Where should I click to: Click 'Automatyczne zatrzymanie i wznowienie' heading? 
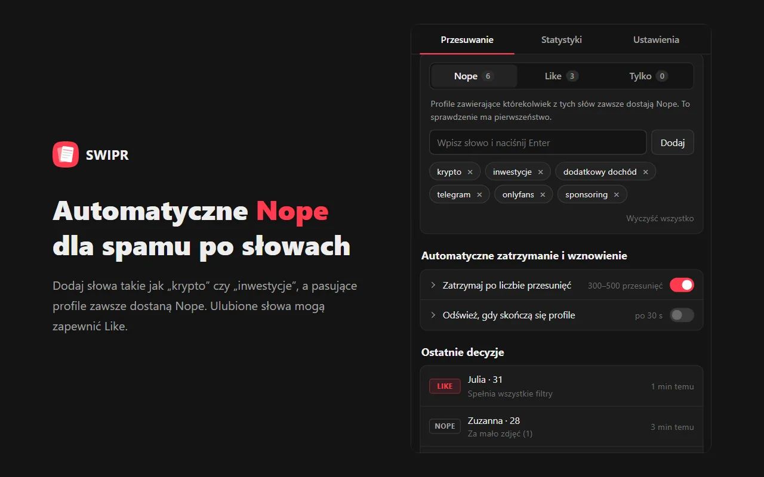click(x=524, y=256)
